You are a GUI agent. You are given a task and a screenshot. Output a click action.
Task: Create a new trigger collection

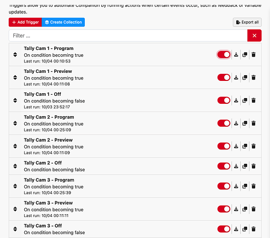tap(63, 22)
